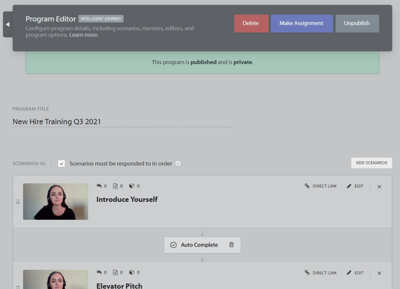
Task: Edit the Introduce Yourself scenario
Action: click(355, 186)
